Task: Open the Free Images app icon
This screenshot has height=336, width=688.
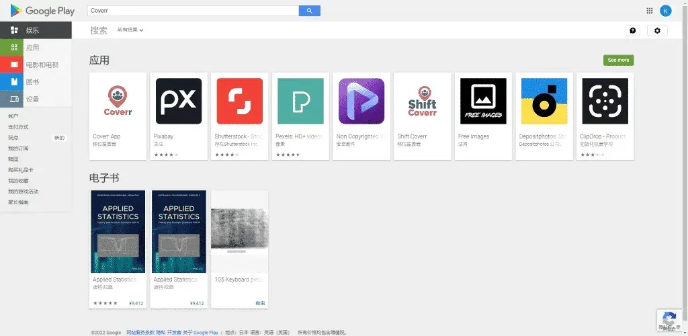Action: (x=483, y=101)
